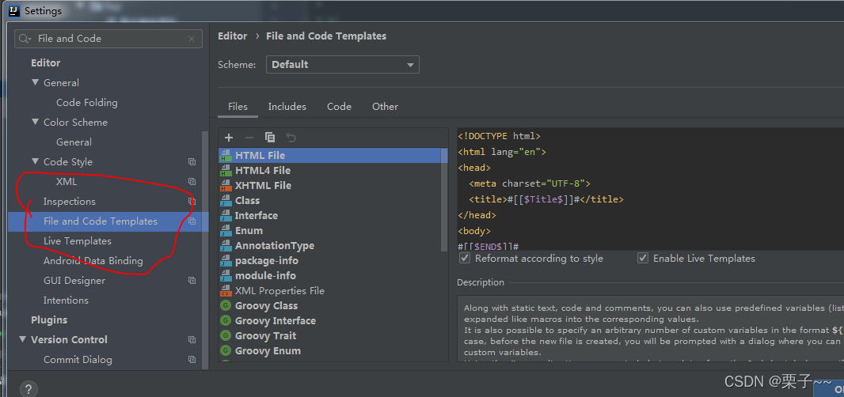Click the Class template file icon
The width and height of the screenshot is (844, 397).
point(226,201)
